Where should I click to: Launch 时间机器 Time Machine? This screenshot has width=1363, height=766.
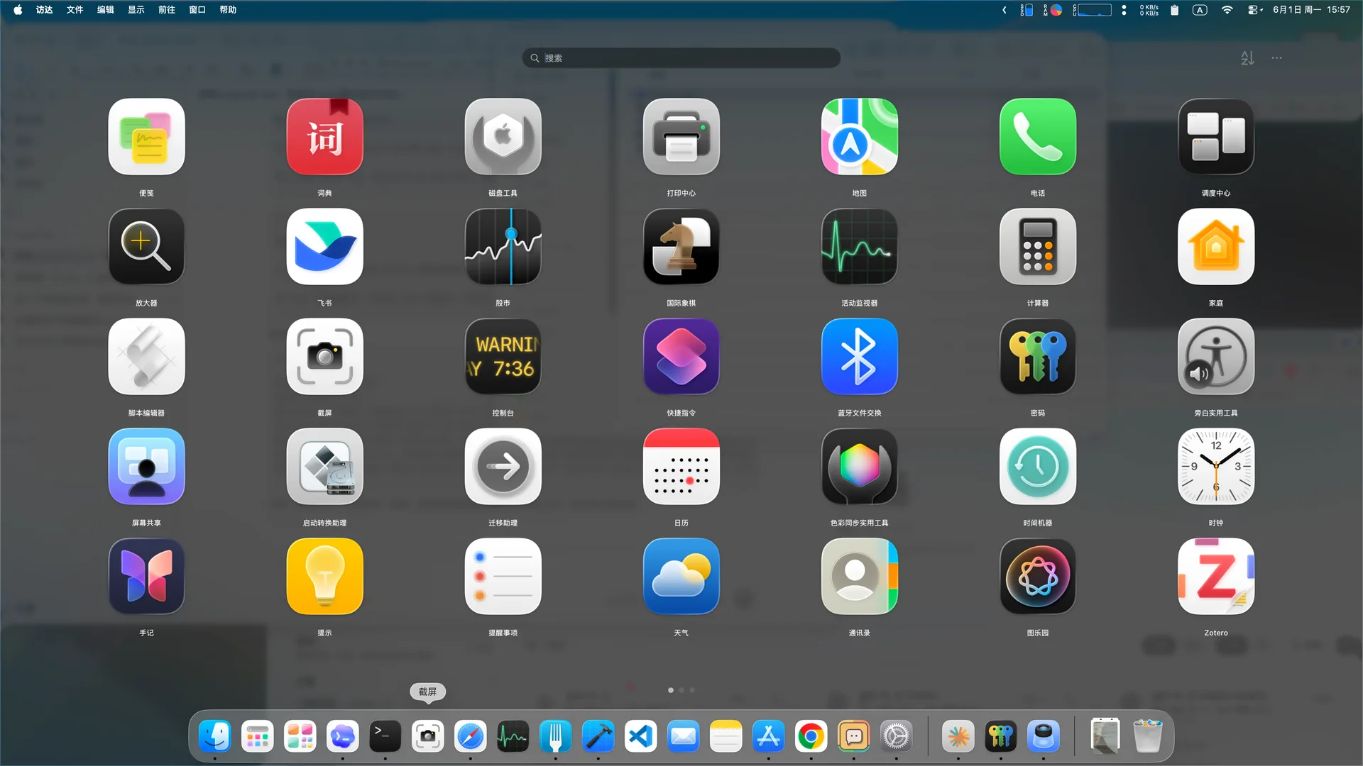click(x=1037, y=467)
